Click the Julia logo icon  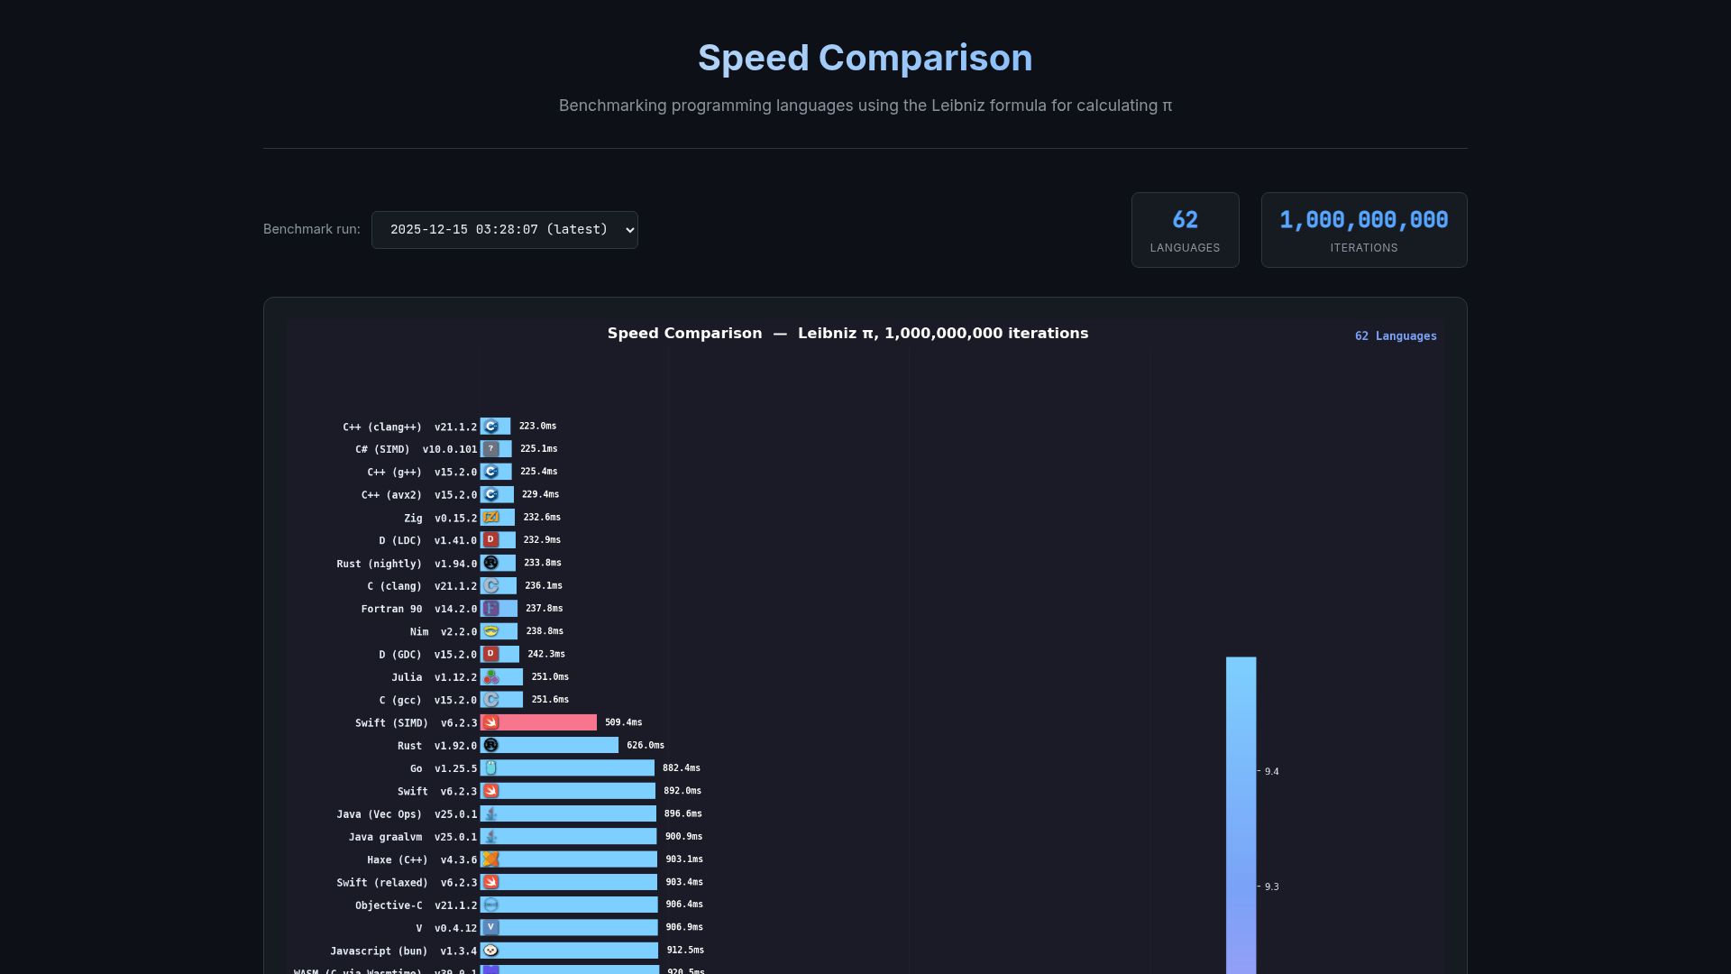point(490,677)
